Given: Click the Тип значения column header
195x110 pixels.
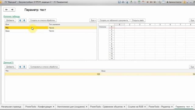Looking at the screenshot, I should (x=73, y=24).
